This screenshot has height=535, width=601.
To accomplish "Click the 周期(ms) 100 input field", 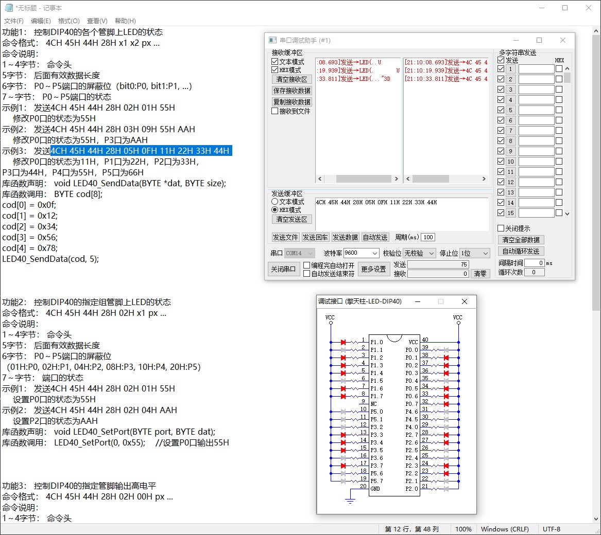I will 428,237.
